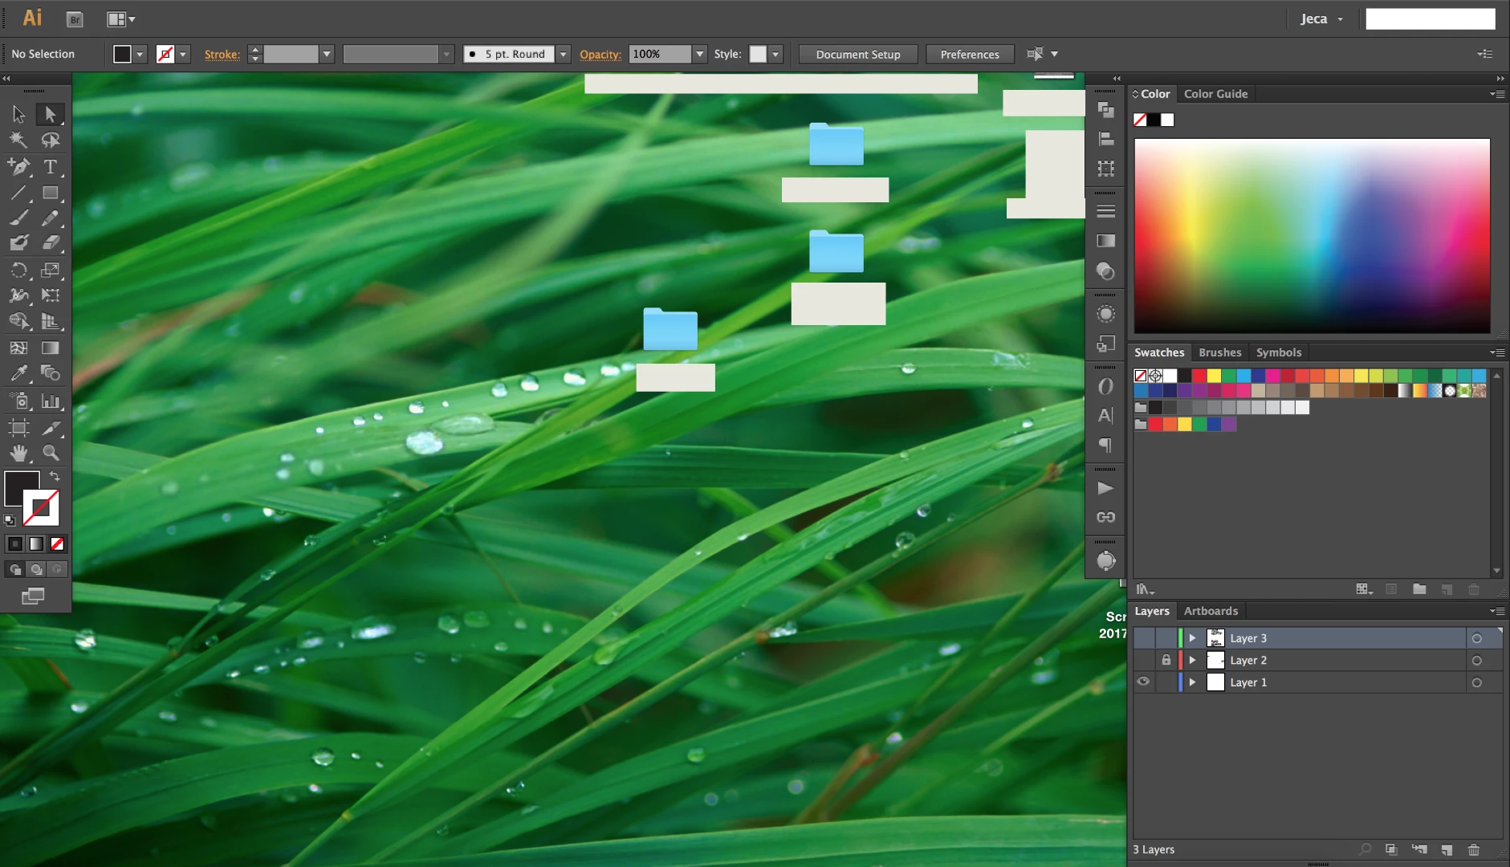Hide Layer 1 using its eye icon
This screenshot has height=867, width=1510.
click(1143, 682)
